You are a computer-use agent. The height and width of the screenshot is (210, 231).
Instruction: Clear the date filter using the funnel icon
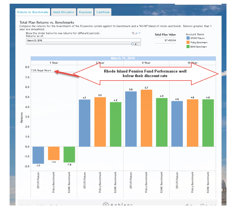(x=133, y=33)
